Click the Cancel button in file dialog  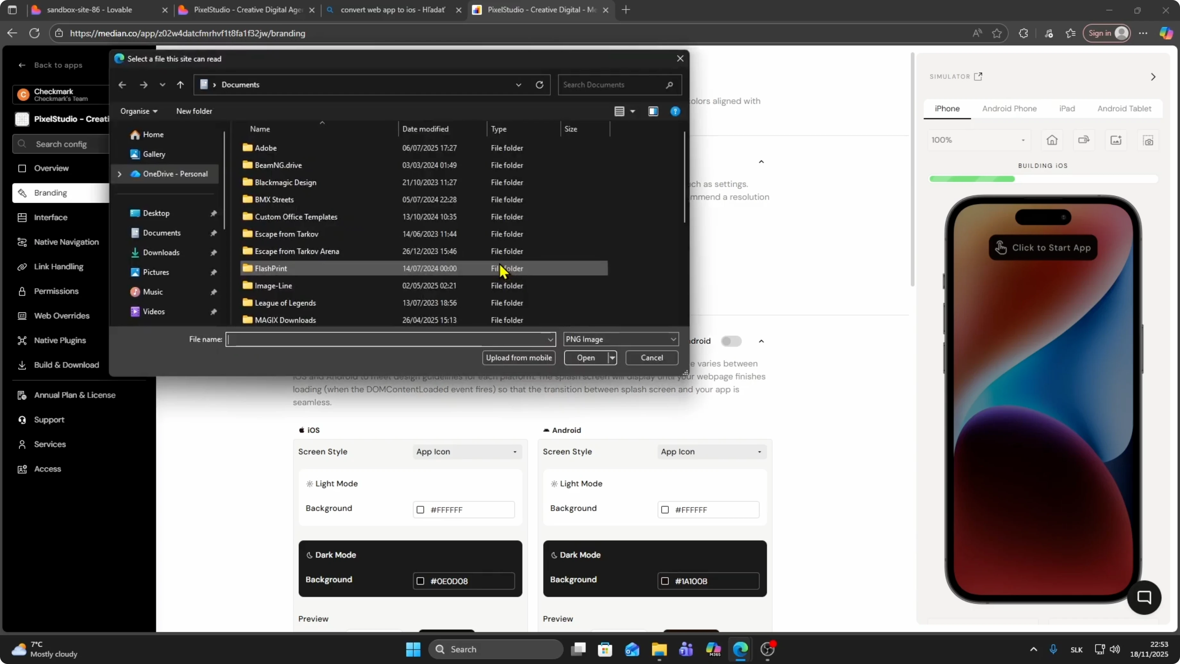tap(651, 358)
